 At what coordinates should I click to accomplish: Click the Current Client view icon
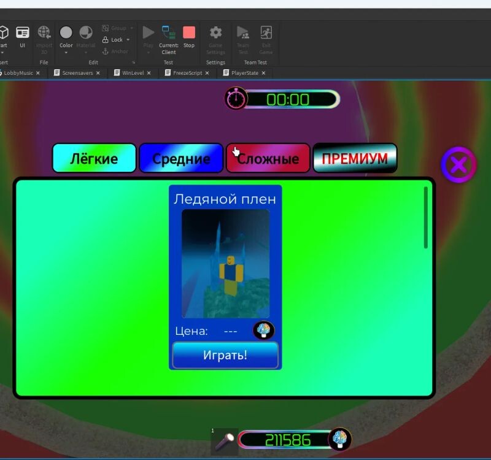tap(168, 33)
